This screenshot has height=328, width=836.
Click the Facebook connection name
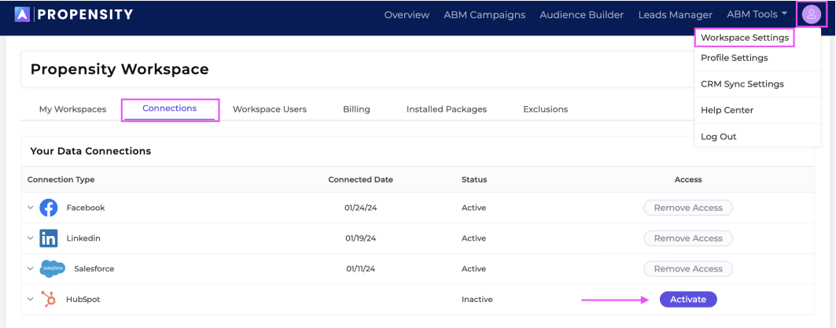pyautogui.click(x=85, y=208)
